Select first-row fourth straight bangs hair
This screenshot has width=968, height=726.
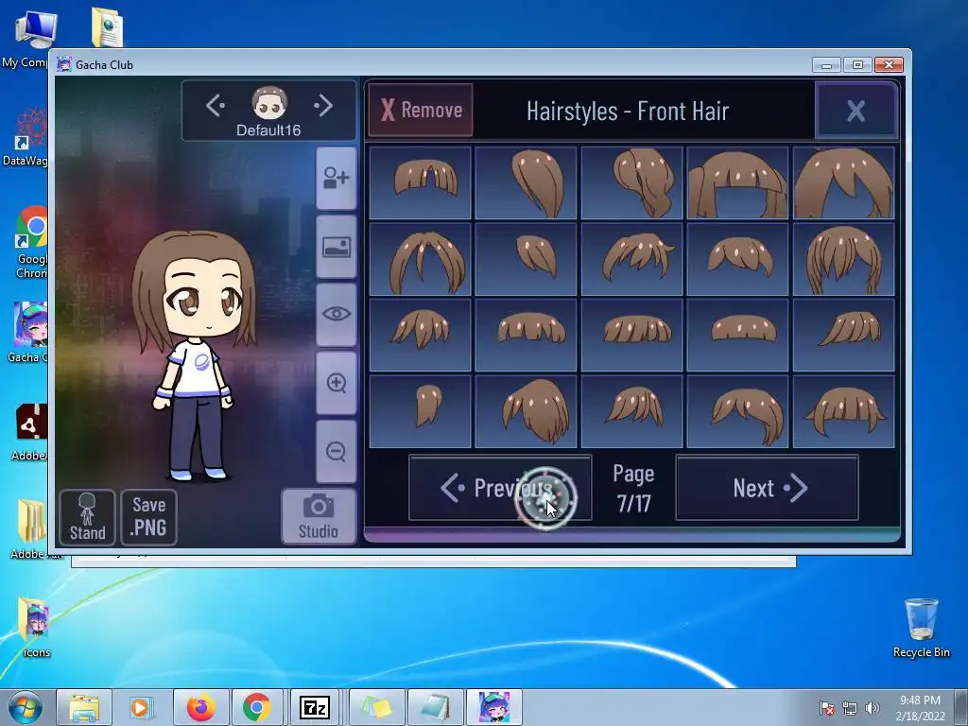(x=737, y=182)
